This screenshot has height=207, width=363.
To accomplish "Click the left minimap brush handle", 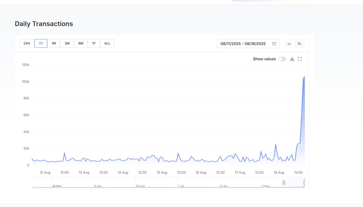I will click(283, 182).
